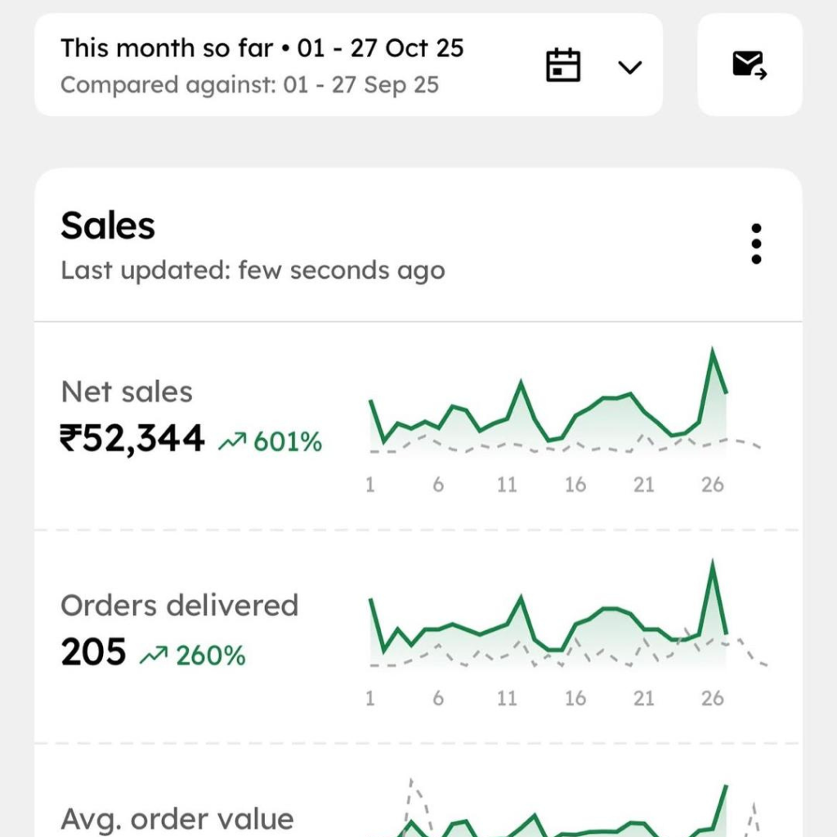Viewport: 837px width, 837px height.
Task: Click the Orders delivered upward trend arrow
Action: (154, 655)
